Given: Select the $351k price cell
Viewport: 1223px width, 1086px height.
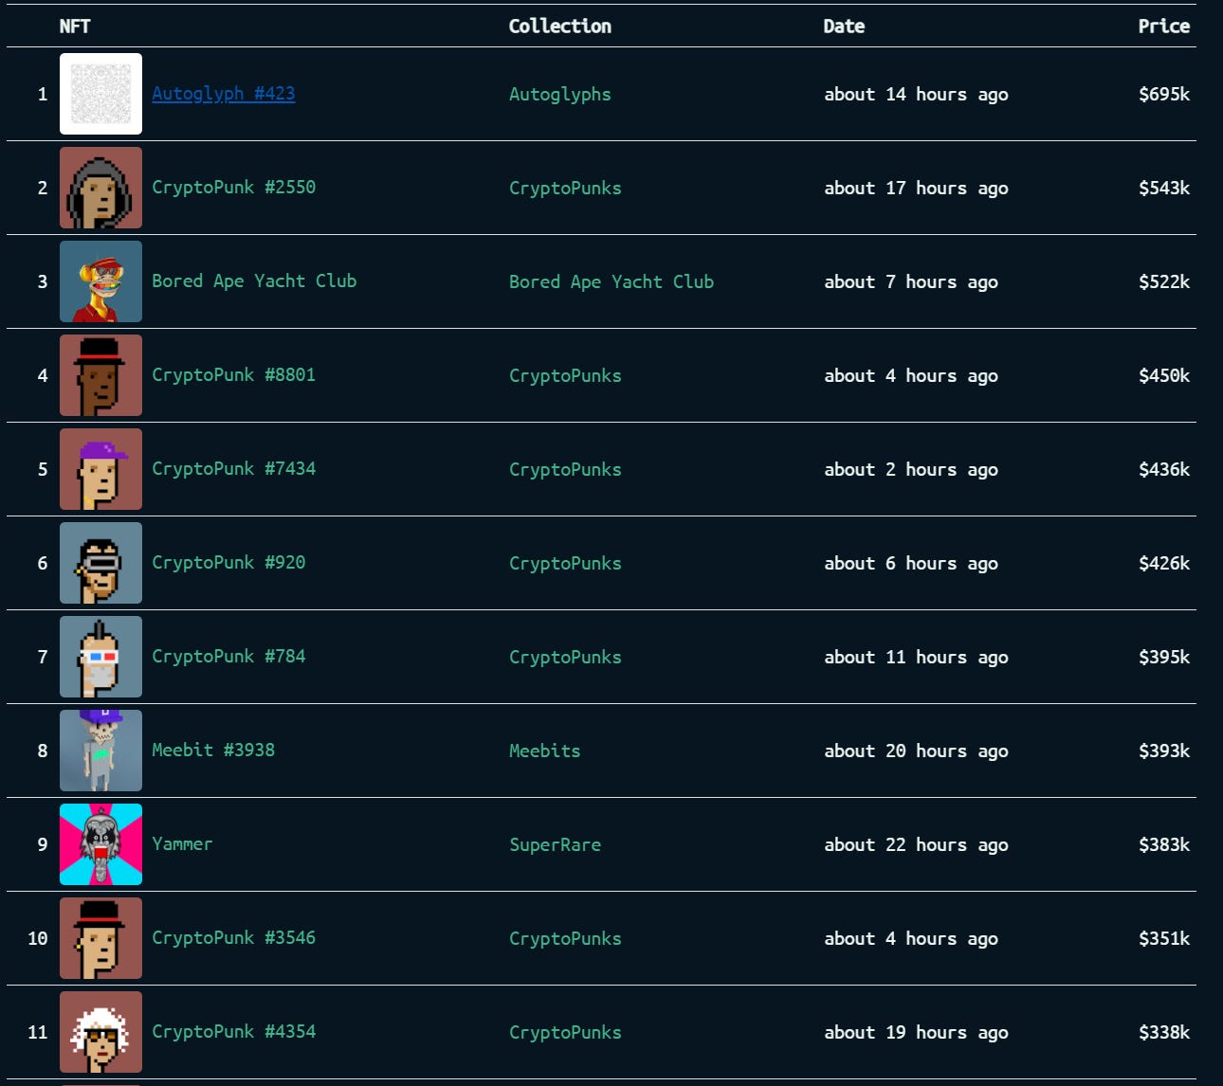Looking at the screenshot, I should tap(1164, 938).
